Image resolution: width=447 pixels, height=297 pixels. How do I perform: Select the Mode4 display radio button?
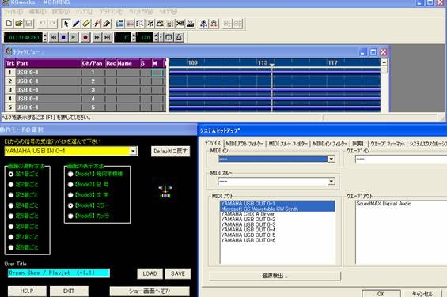tap(70, 205)
